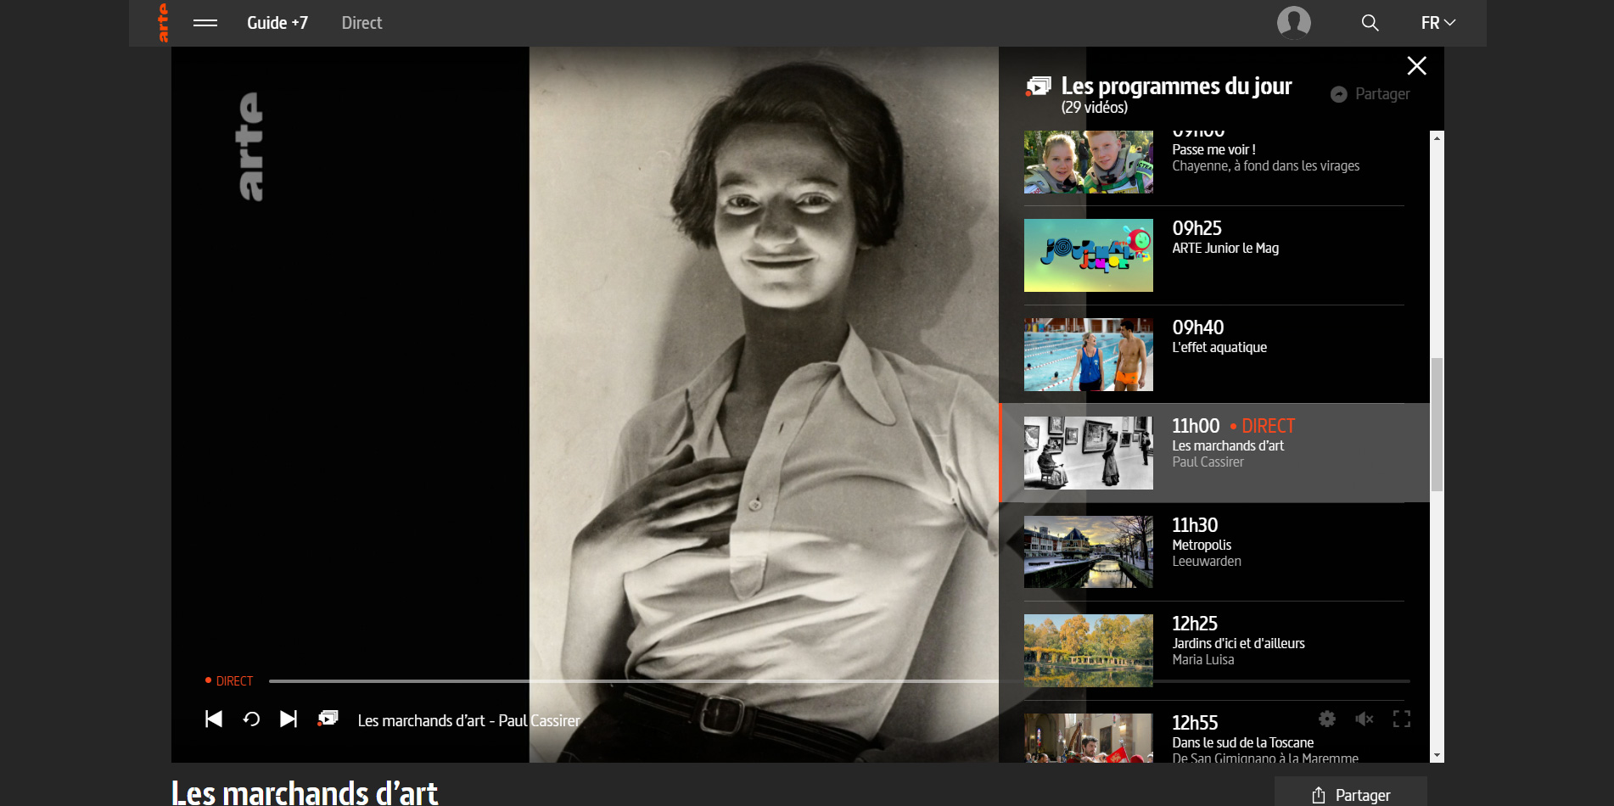The image size is (1614, 806).
Task: Click the 09h40 programme time
Action: coord(1197,327)
